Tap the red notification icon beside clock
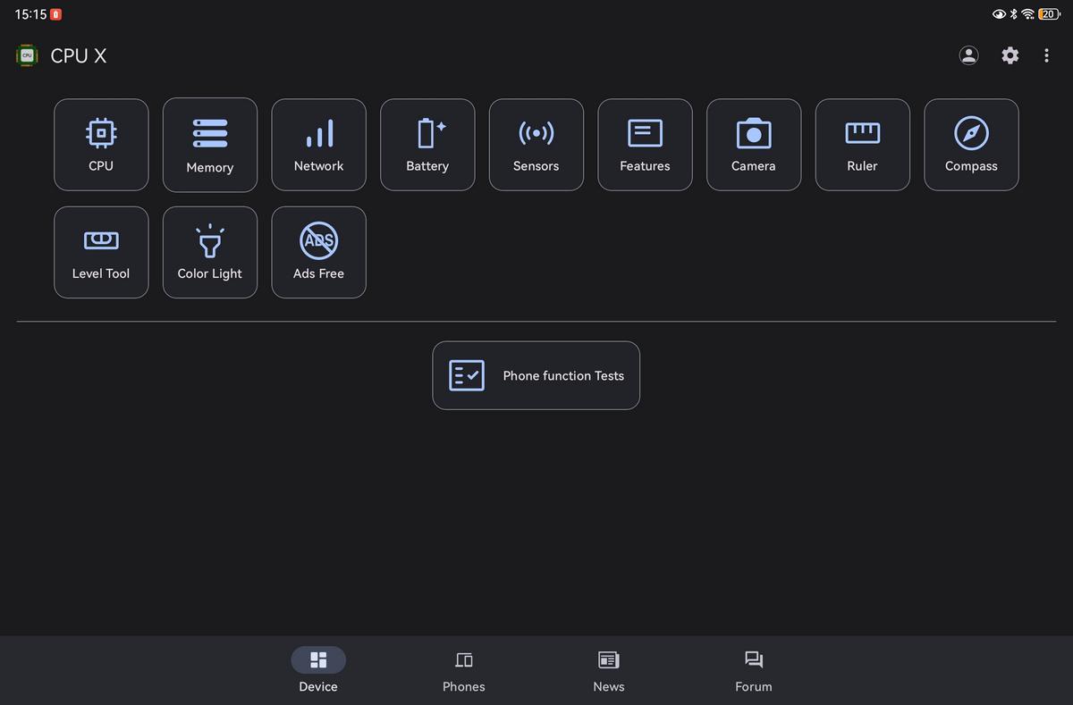 pos(56,14)
